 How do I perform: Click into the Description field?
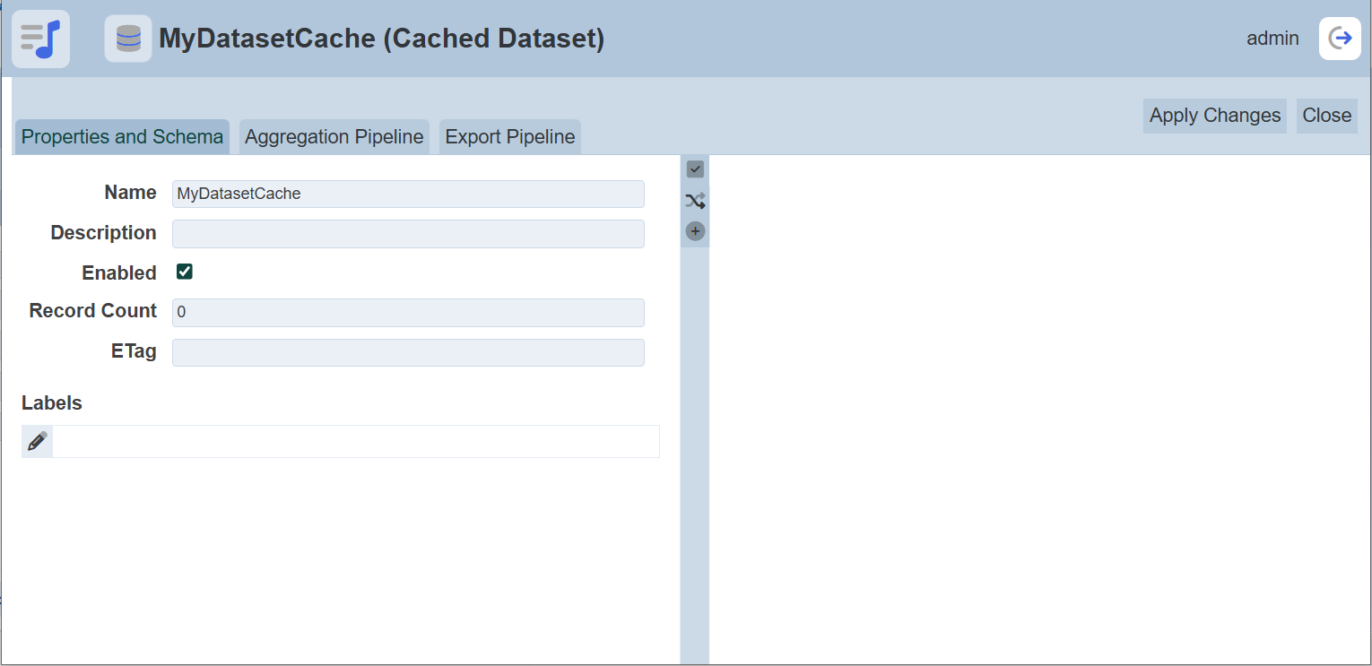click(408, 233)
